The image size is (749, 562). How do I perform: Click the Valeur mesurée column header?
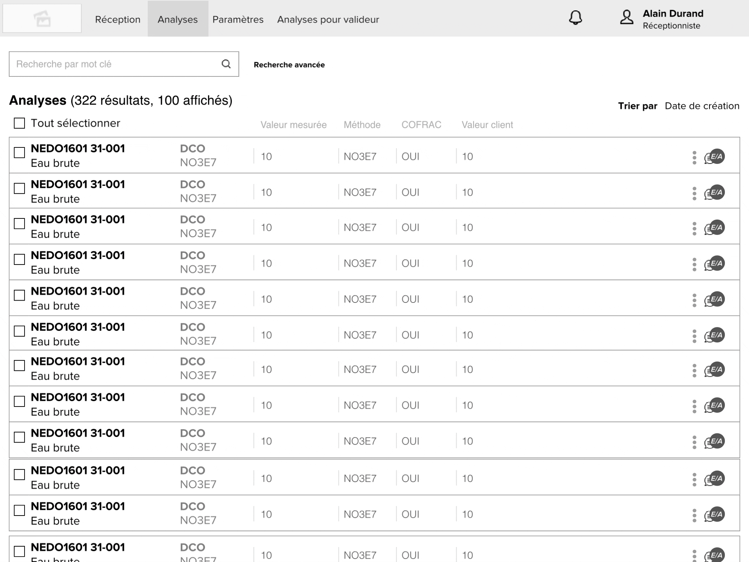click(x=294, y=125)
